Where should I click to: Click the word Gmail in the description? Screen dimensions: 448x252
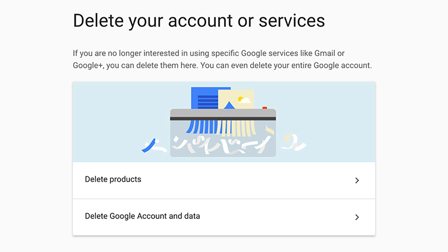coord(325,53)
